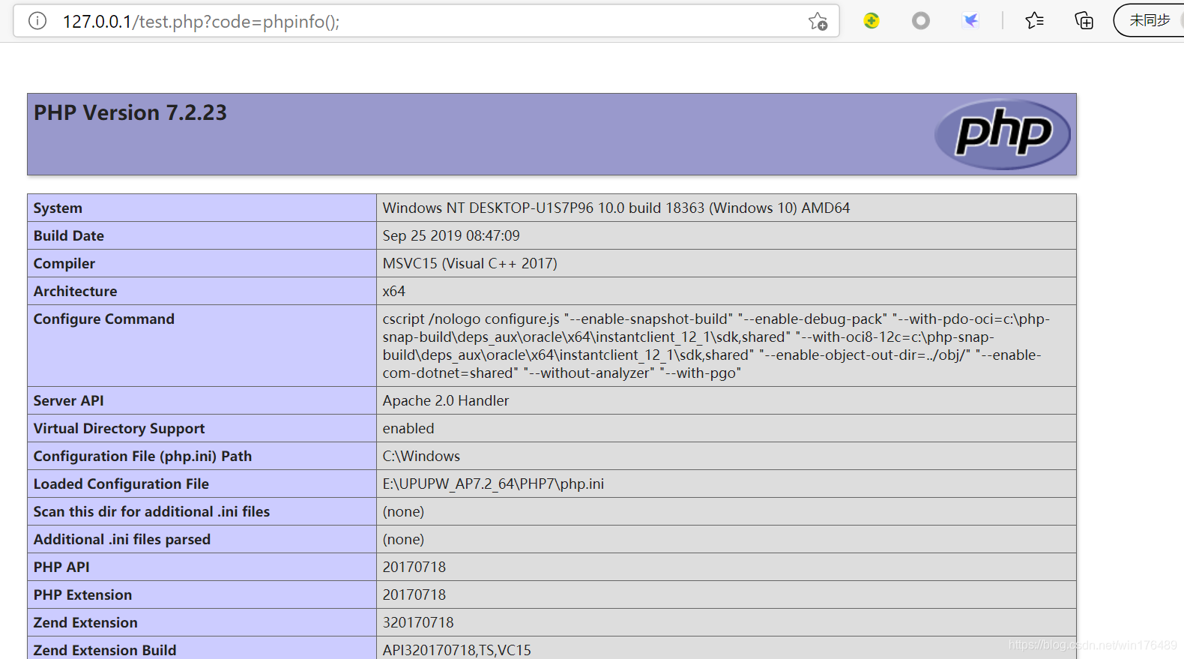The width and height of the screenshot is (1184, 659).
Task: Select the Apache 2.0 Handler value
Action: (x=446, y=401)
